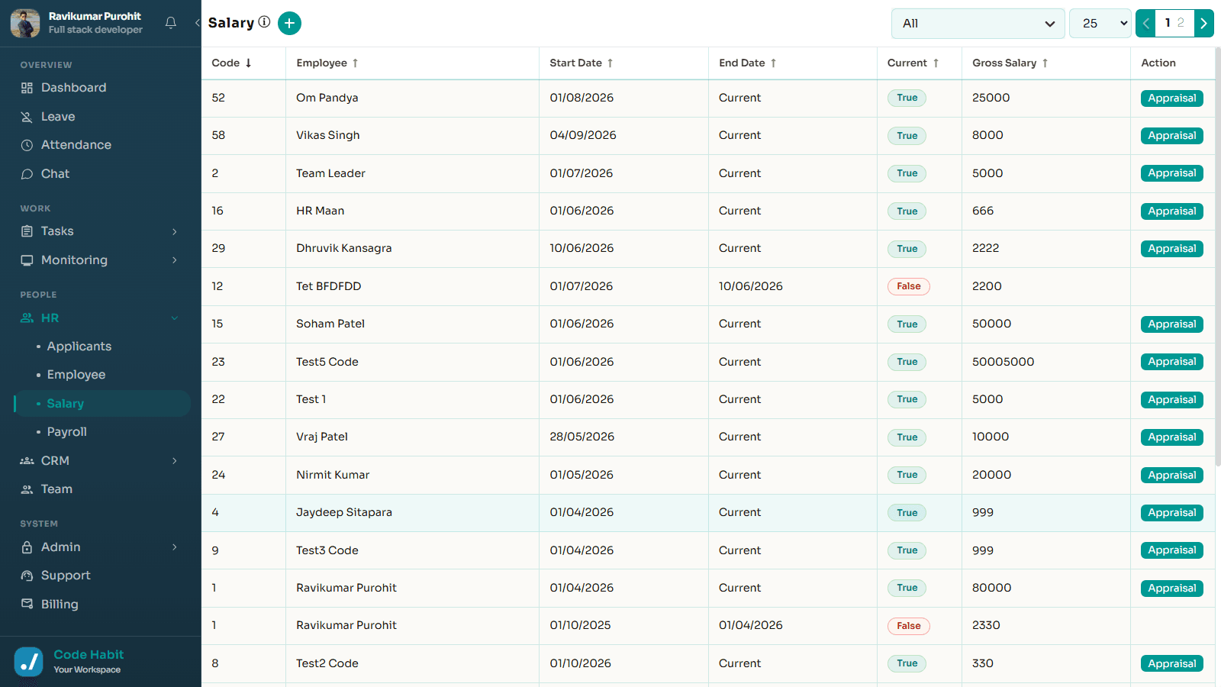Select page 2 in pagination

coord(1181,23)
